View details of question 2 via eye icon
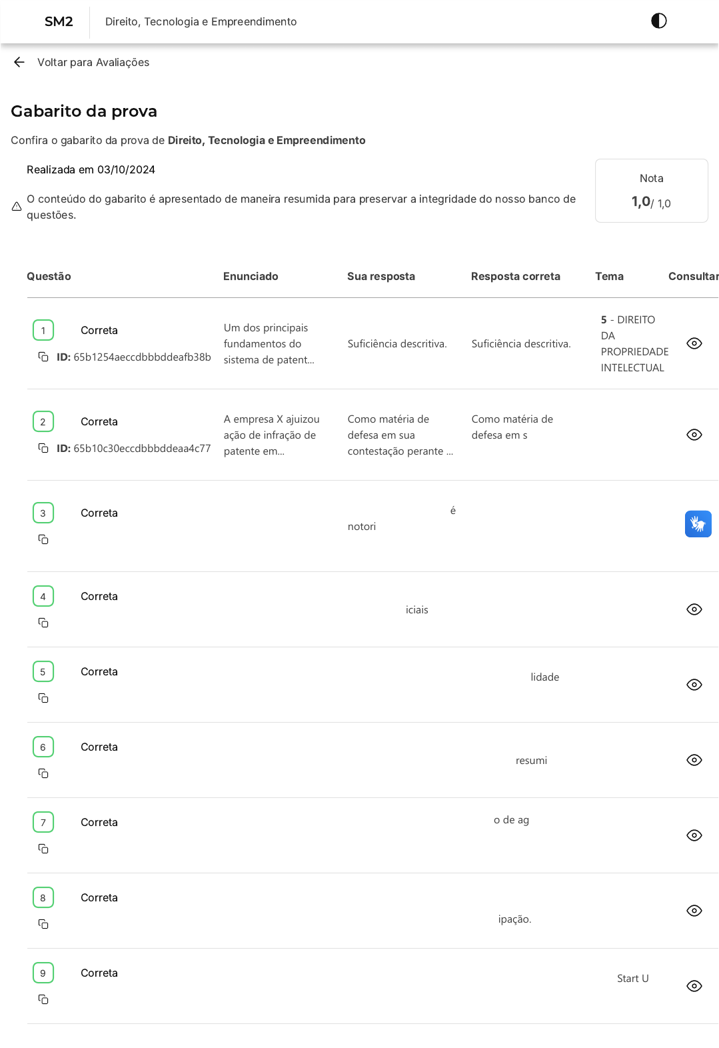 pyautogui.click(x=694, y=435)
